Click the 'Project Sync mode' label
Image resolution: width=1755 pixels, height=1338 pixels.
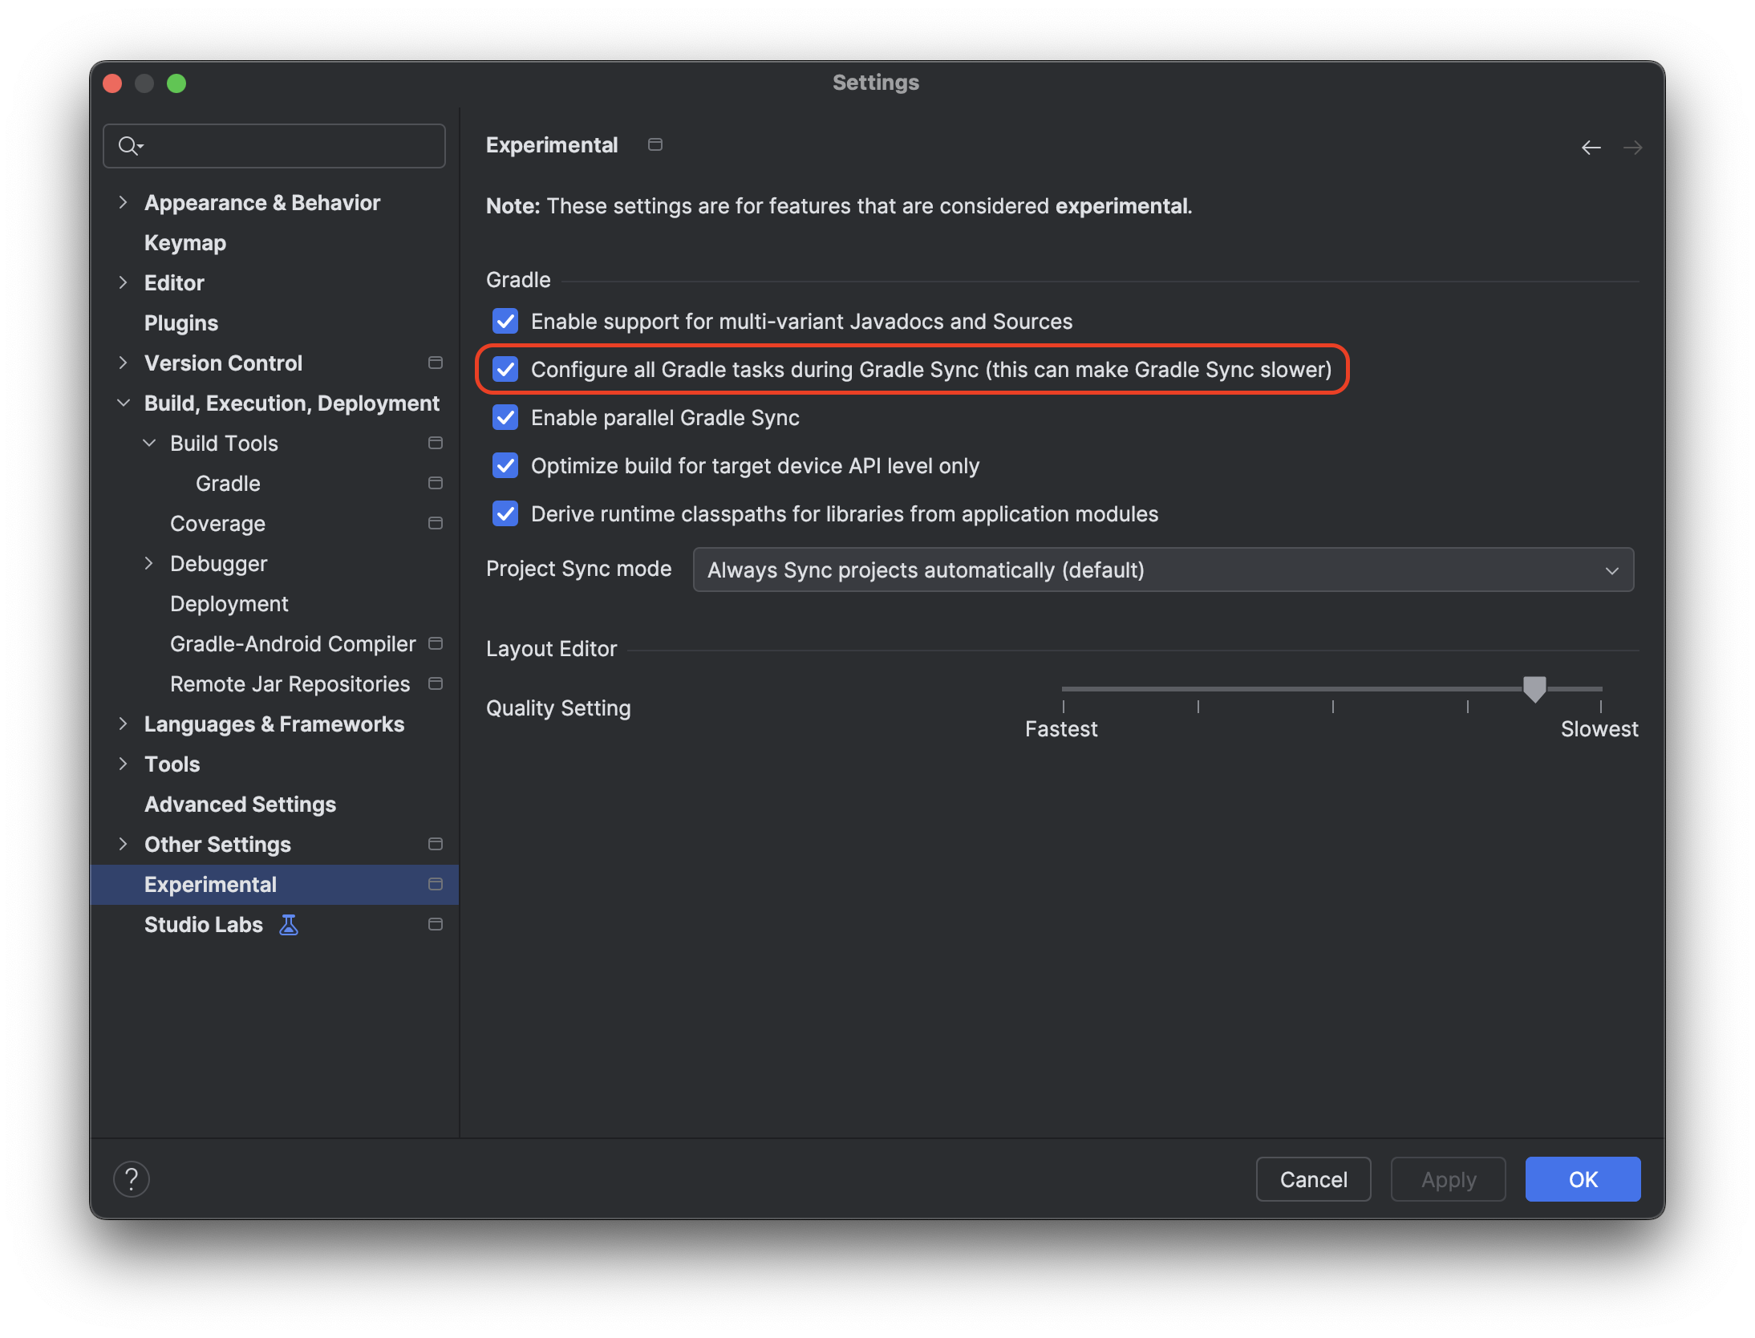tap(578, 569)
